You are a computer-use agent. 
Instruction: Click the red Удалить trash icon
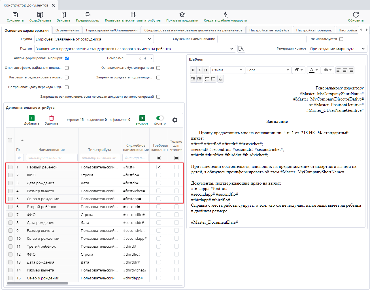(52, 118)
